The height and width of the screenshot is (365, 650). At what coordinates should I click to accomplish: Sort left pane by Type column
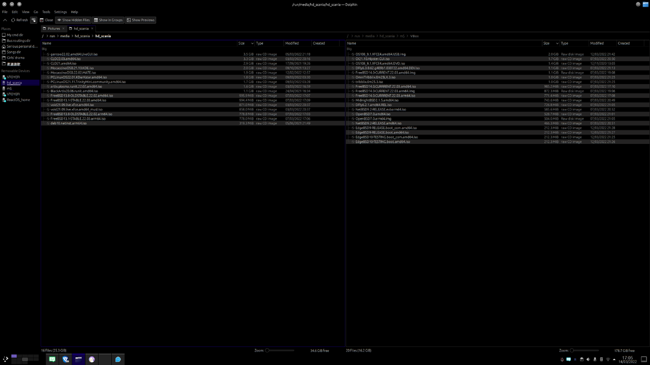click(269, 43)
